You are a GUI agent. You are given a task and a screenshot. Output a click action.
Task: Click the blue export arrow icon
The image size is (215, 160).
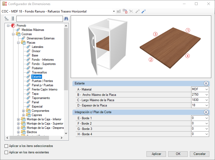(x=144, y=11)
